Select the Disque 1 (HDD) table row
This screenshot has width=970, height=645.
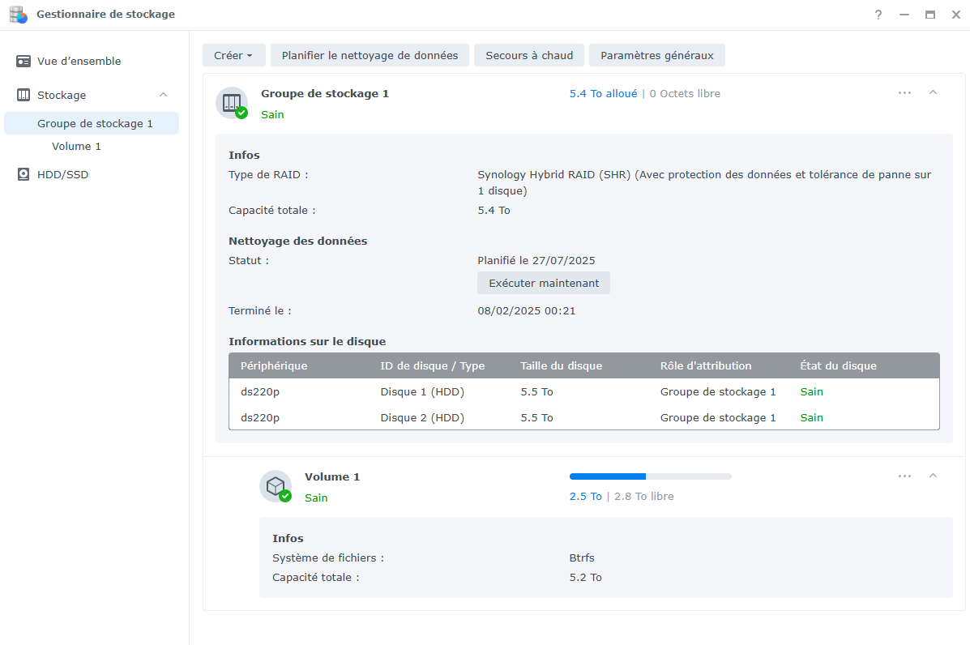pyautogui.click(x=583, y=392)
